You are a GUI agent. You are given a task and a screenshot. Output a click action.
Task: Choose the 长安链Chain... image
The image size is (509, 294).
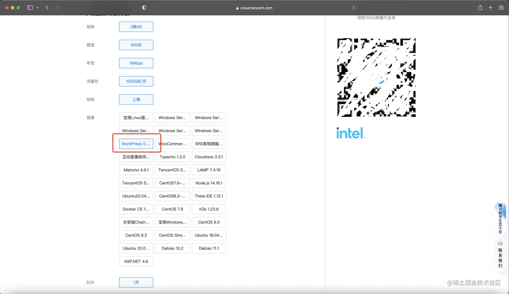[x=136, y=222]
